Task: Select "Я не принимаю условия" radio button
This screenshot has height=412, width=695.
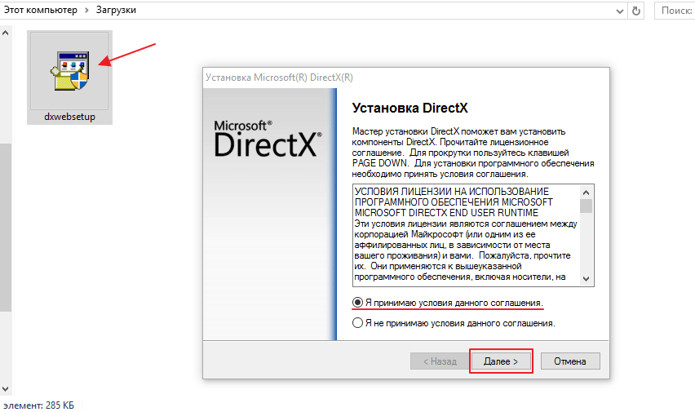Action: click(357, 323)
